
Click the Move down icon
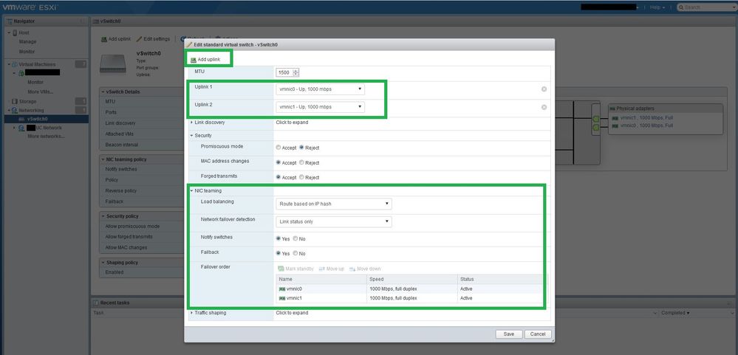(x=352, y=269)
